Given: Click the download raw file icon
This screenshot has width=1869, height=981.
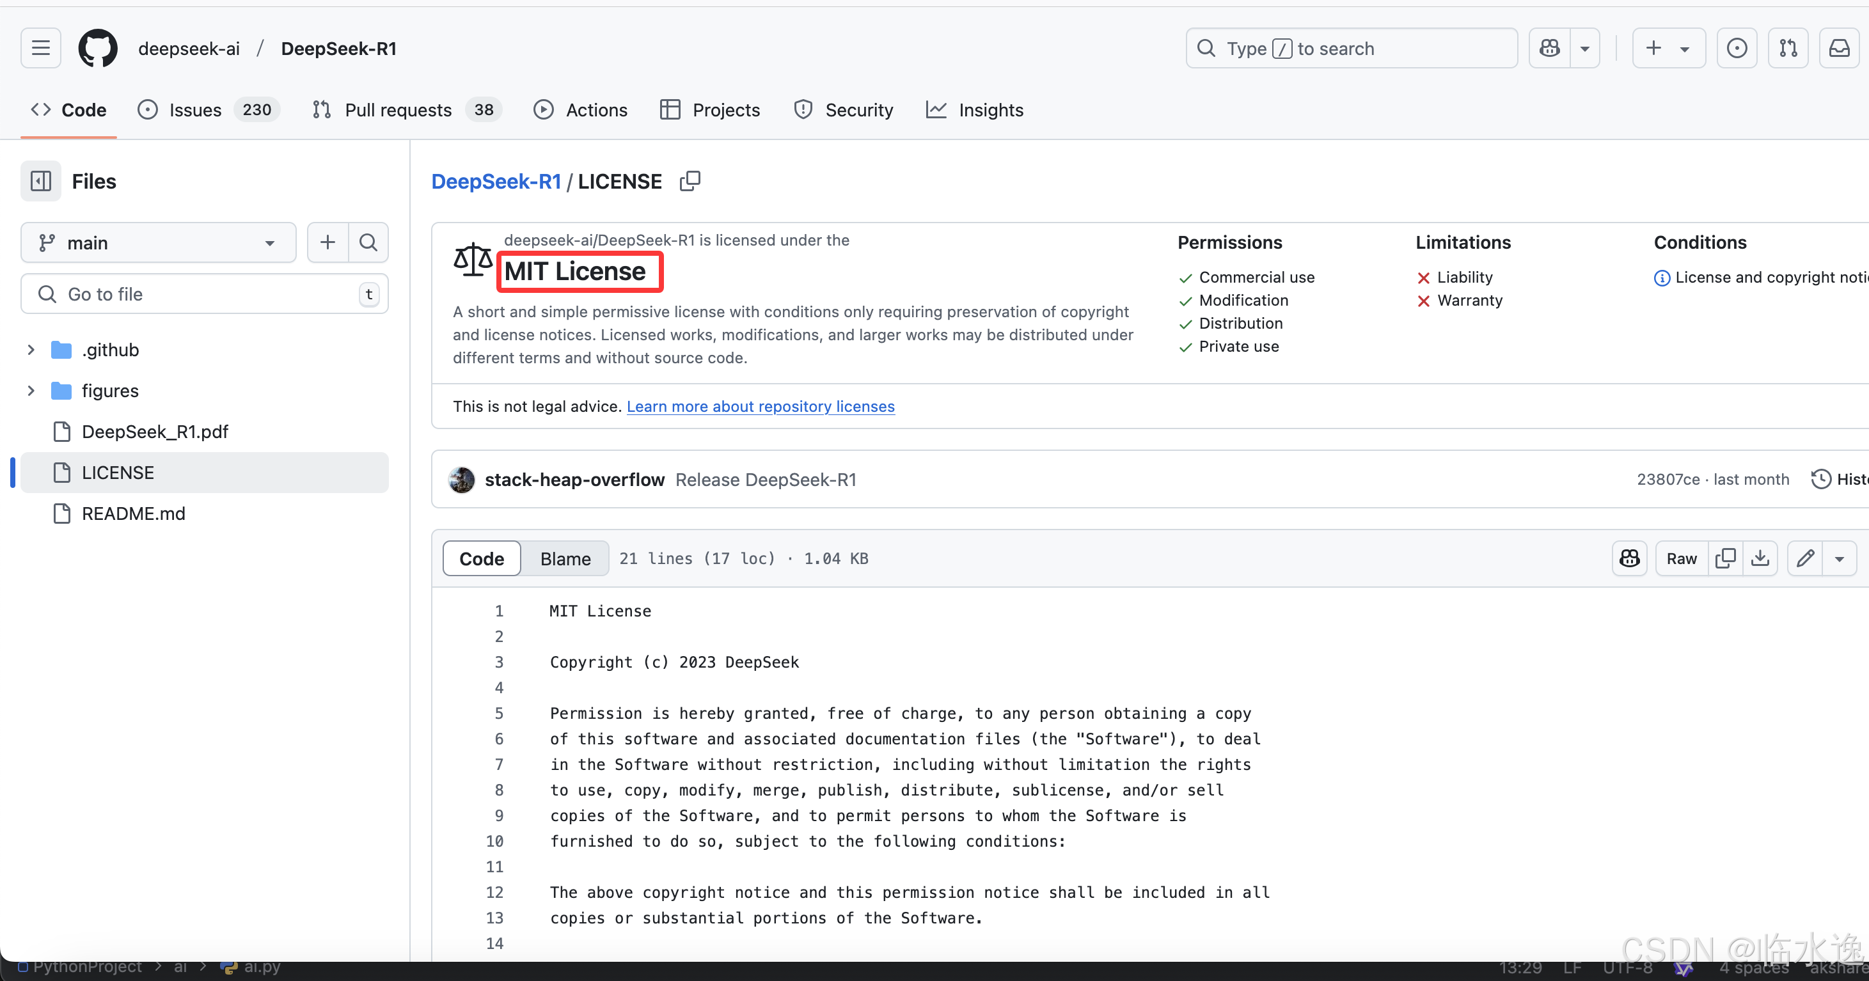Looking at the screenshot, I should 1760,558.
